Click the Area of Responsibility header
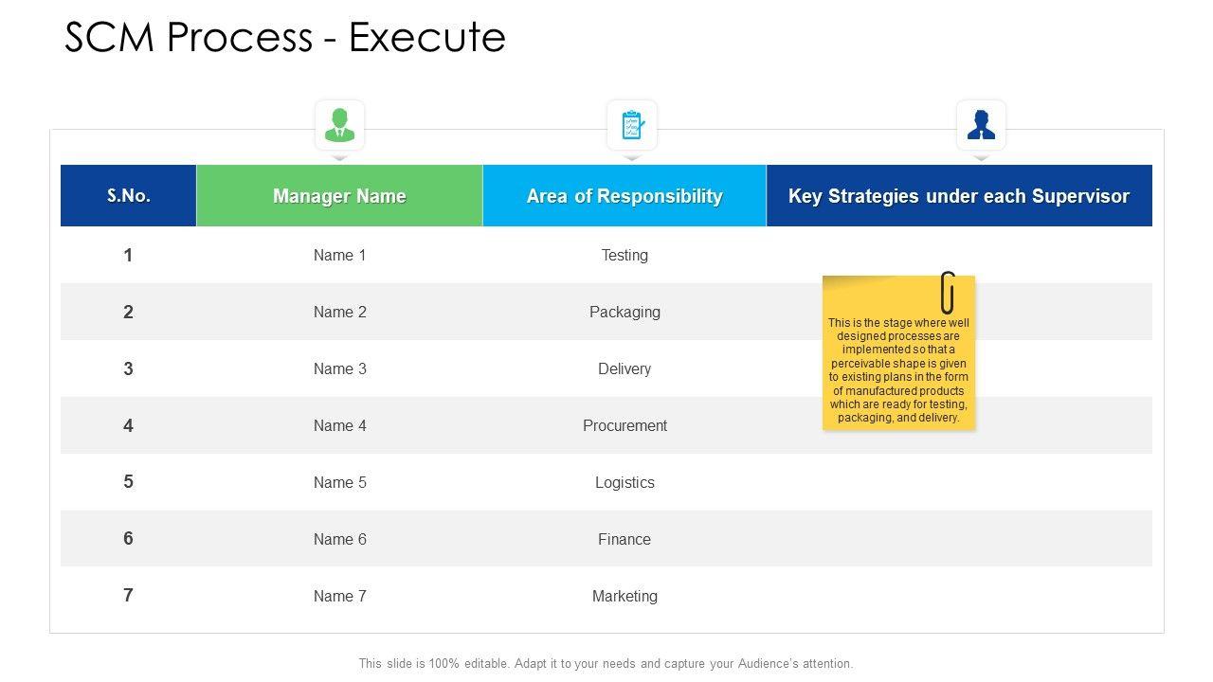The image size is (1213, 682). pos(625,196)
